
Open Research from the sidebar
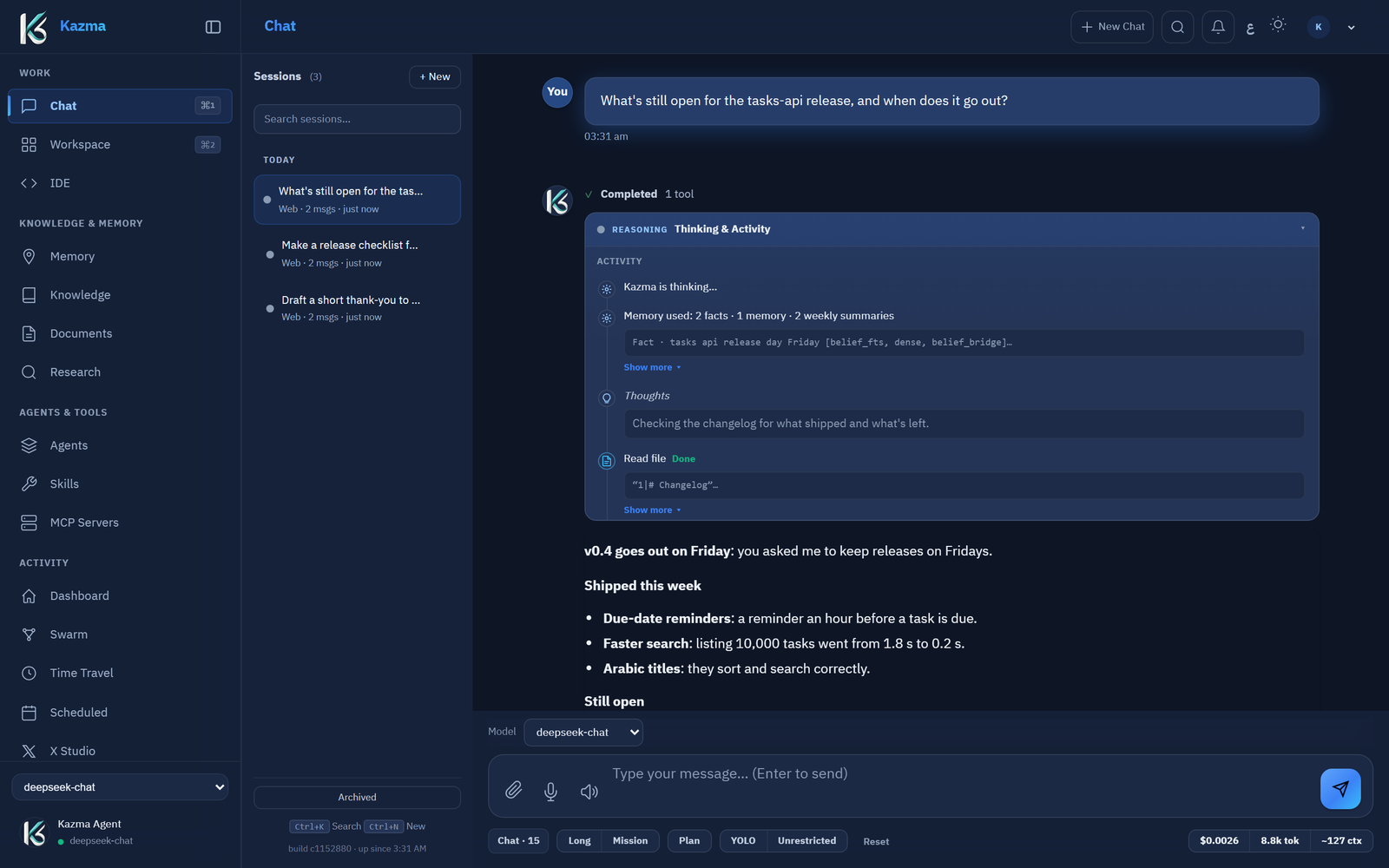120,372
